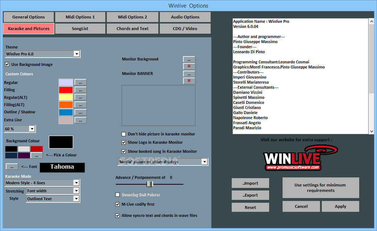Pick the black background colour preset
Viewport: 377px width, 231px height.
pyautogui.click(x=11, y=149)
